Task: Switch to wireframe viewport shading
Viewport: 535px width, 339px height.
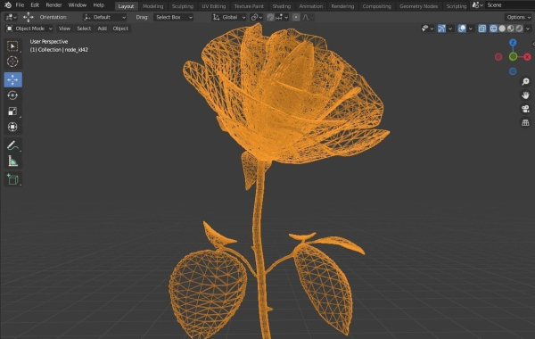Action: point(493,29)
